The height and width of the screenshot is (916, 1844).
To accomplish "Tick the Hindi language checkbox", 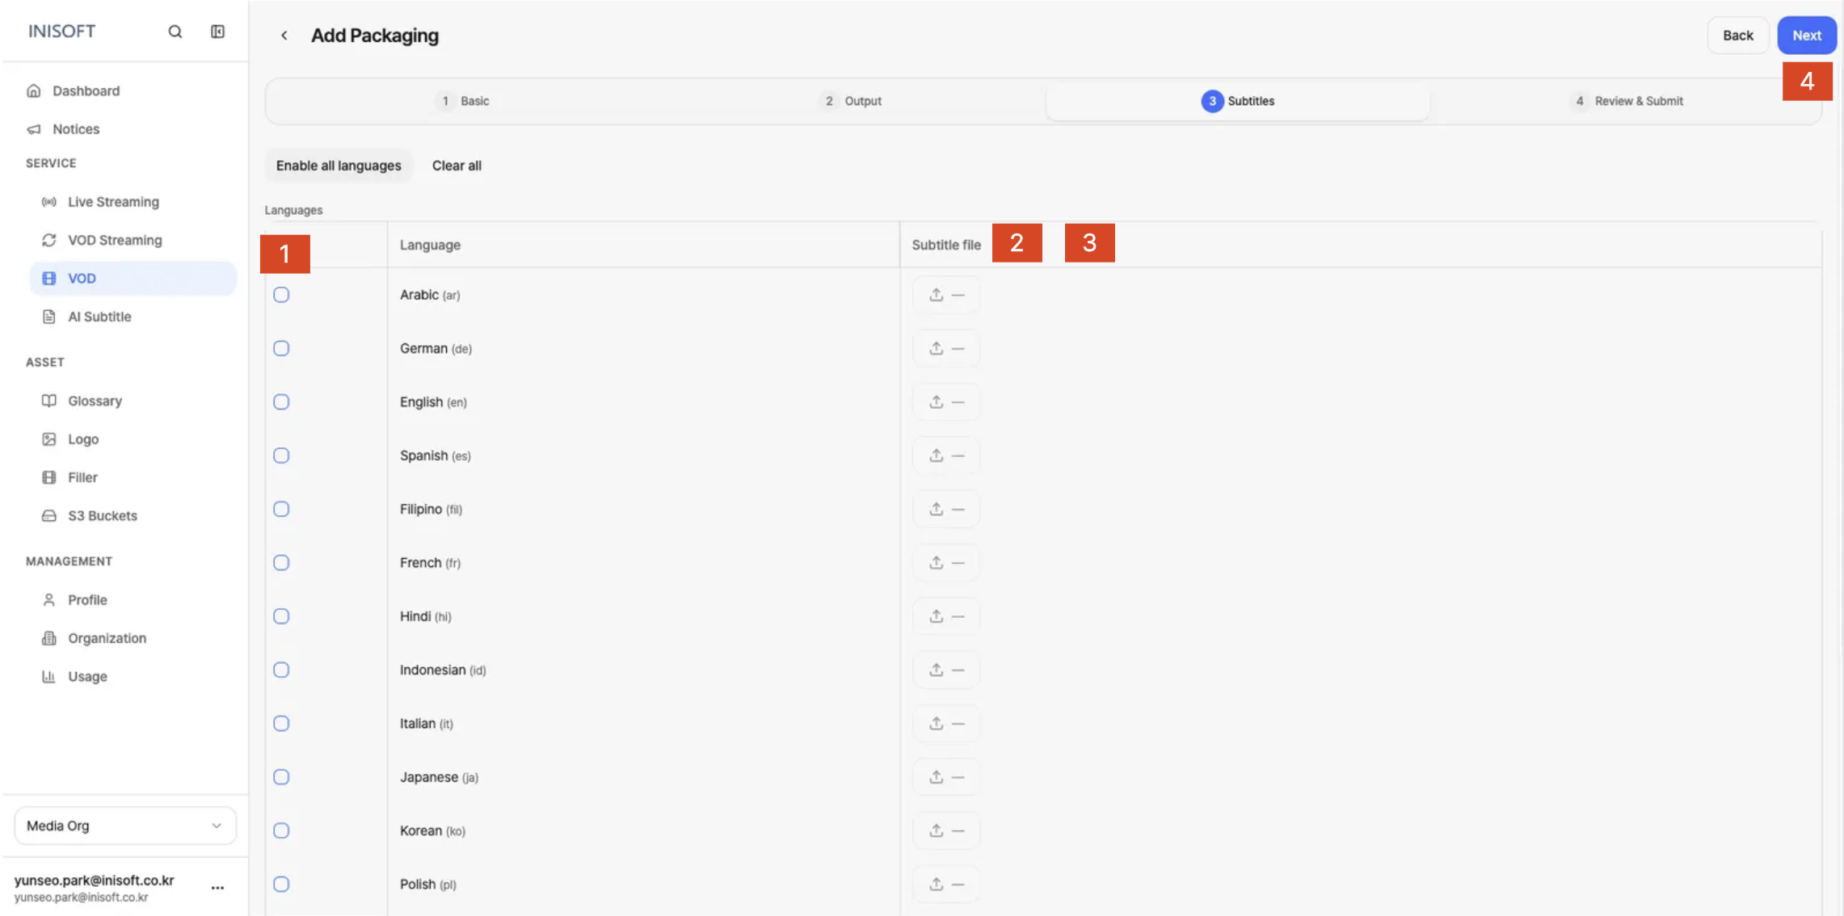I will [281, 616].
